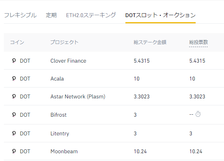Click Bifrost total staked amount 3
Screen dimensions: 224x161
point(135,115)
